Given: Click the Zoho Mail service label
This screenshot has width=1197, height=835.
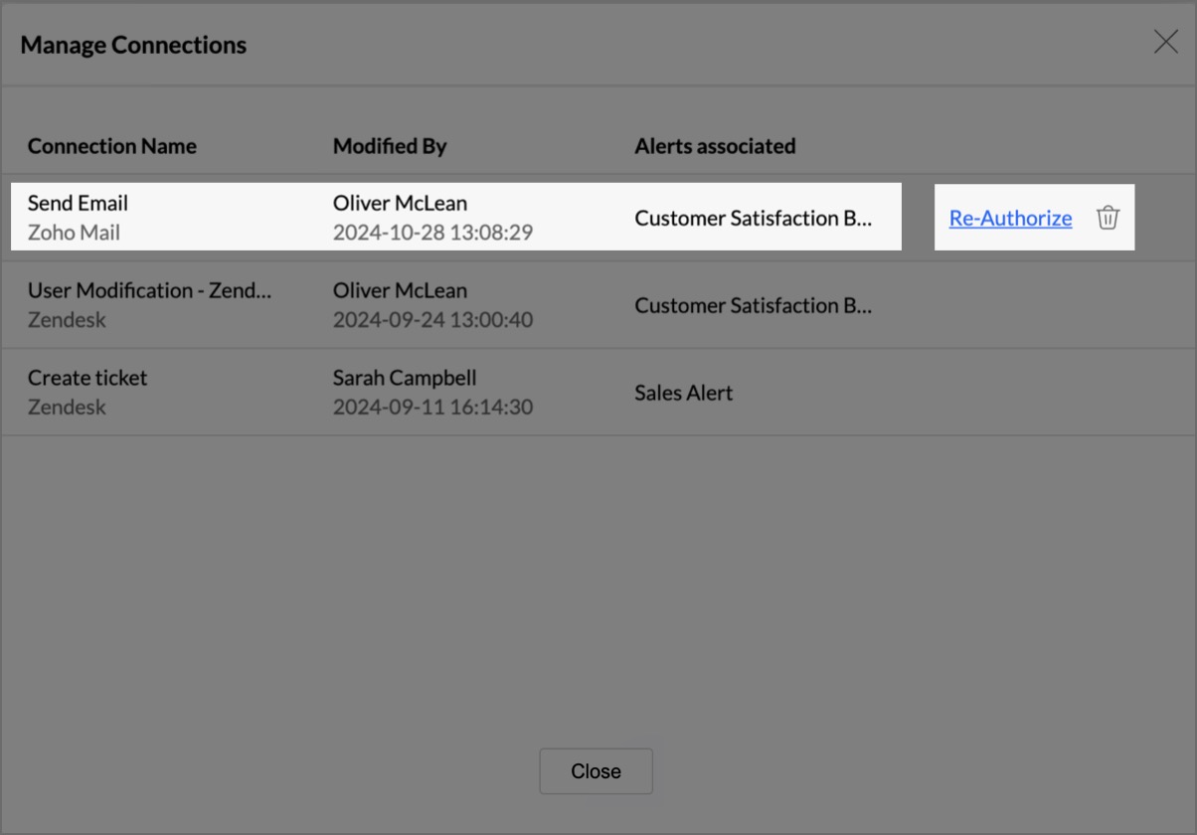Looking at the screenshot, I should coord(74,233).
